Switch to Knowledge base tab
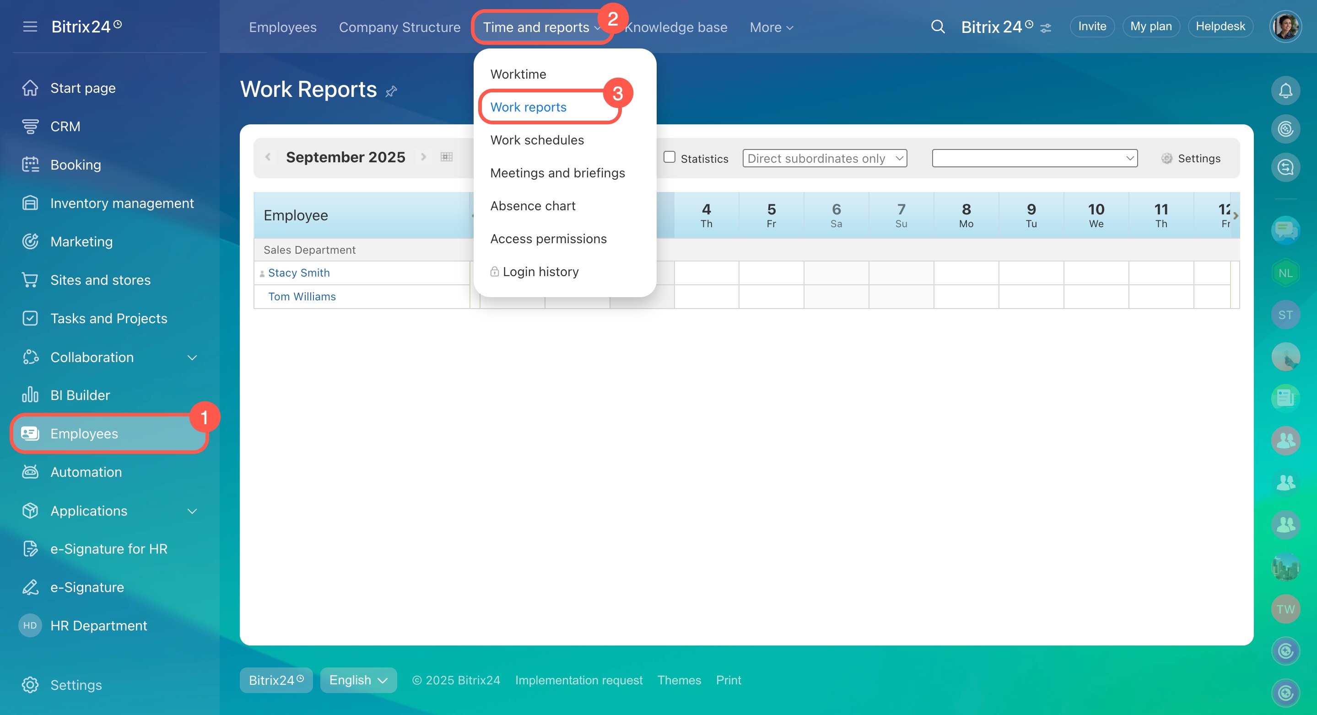This screenshot has height=715, width=1317. point(676,27)
